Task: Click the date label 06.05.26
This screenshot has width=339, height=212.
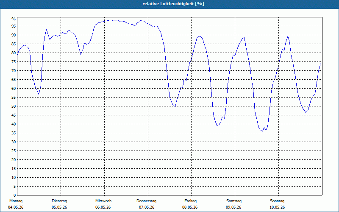Action: coord(103,207)
